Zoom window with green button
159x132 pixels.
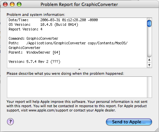point(19,4)
